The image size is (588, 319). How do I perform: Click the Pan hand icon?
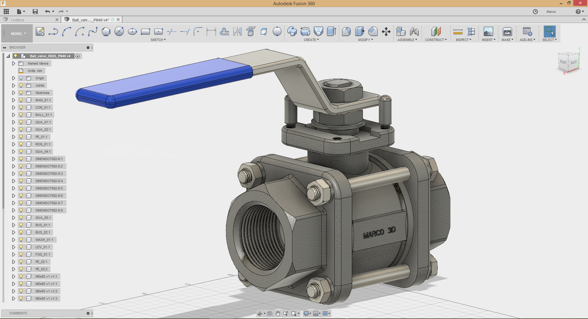pos(277,313)
